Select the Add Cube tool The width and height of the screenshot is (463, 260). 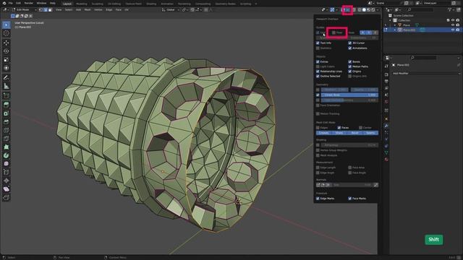[7, 95]
